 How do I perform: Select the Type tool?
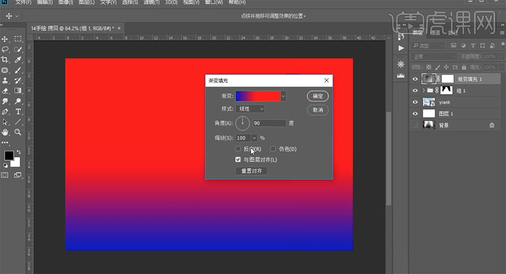[x=18, y=111]
